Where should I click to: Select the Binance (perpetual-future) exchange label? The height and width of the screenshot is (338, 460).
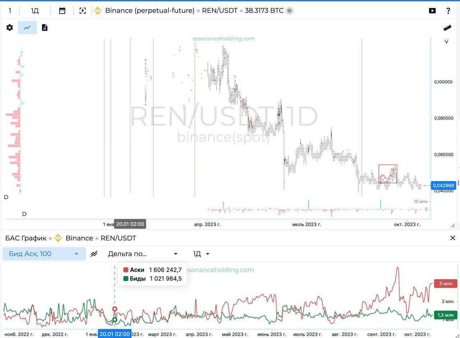tap(150, 11)
